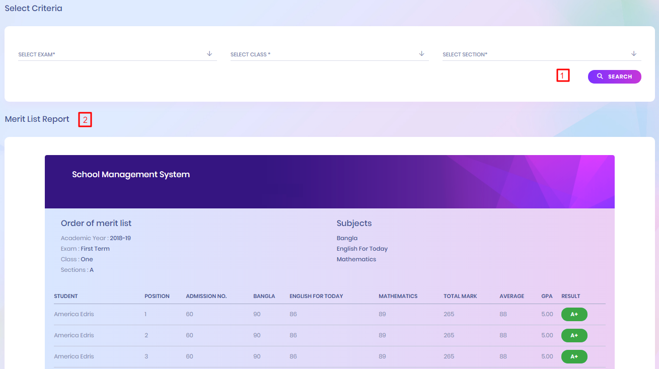Click the School Management System banner title
Image resolution: width=659 pixels, height=369 pixels.
[131, 175]
